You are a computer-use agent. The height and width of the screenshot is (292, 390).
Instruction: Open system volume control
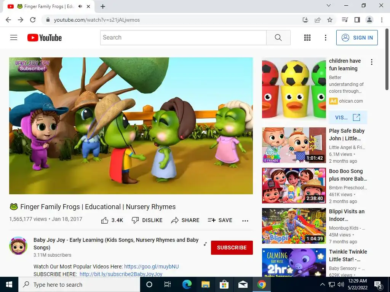coord(341,284)
